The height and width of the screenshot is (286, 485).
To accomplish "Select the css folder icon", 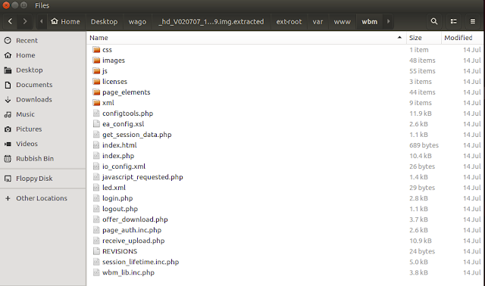I will (x=96, y=50).
